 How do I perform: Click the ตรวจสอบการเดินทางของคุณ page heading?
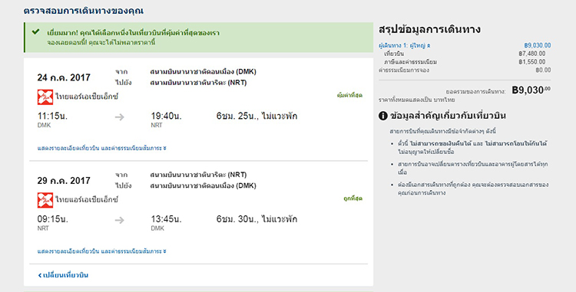[x=84, y=11]
